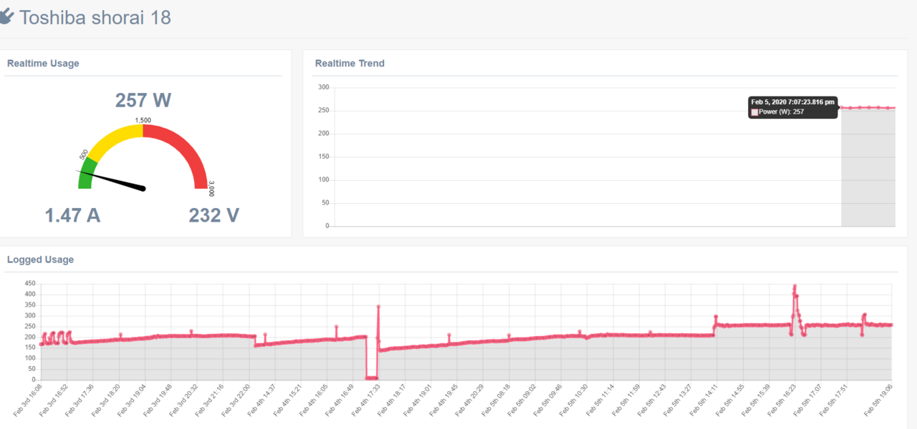Click the 300 label on Realtime Trend axis

(x=323, y=87)
